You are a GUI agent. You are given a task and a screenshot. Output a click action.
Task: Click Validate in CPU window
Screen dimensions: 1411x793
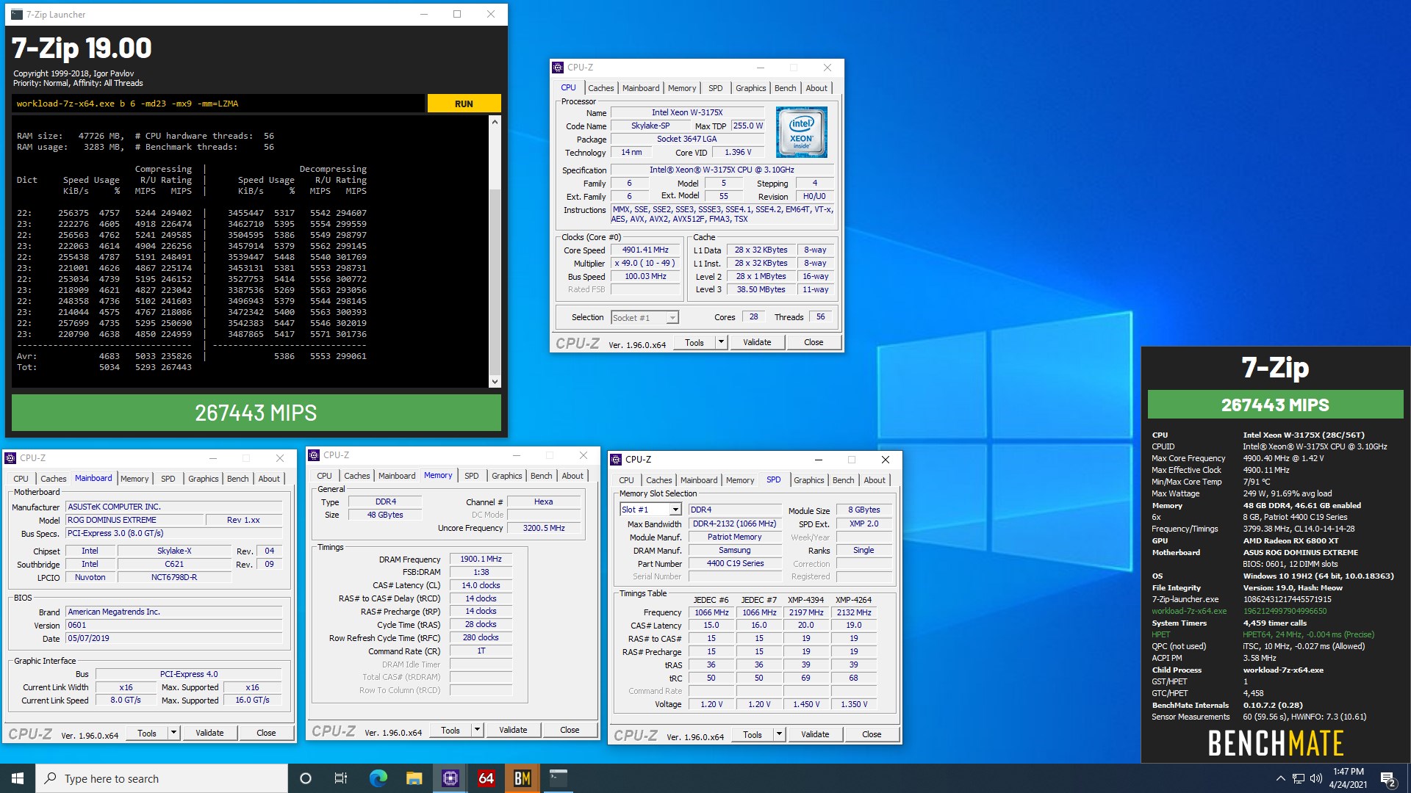pos(757,342)
